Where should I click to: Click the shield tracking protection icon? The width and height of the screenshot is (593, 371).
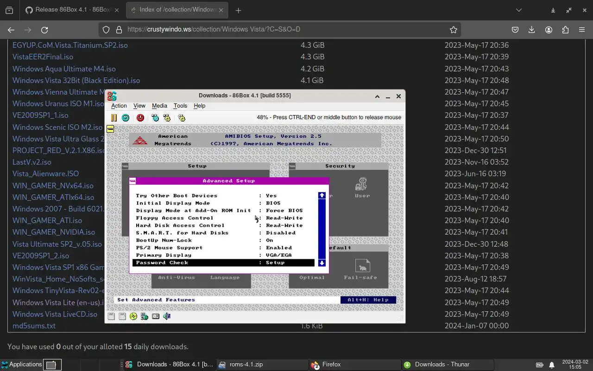pyautogui.click(x=106, y=30)
